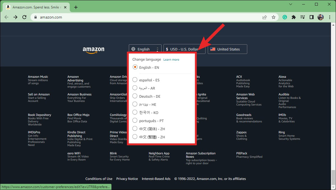Viewport: 336px width, 190px height.
Task: Open the Extensions puzzle icon
Action: (x=293, y=17)
